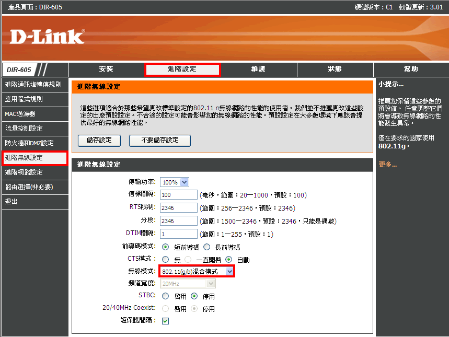Click the 不要儲存設定 button
This screenshot has width=449, height=337.
[160, 141]
